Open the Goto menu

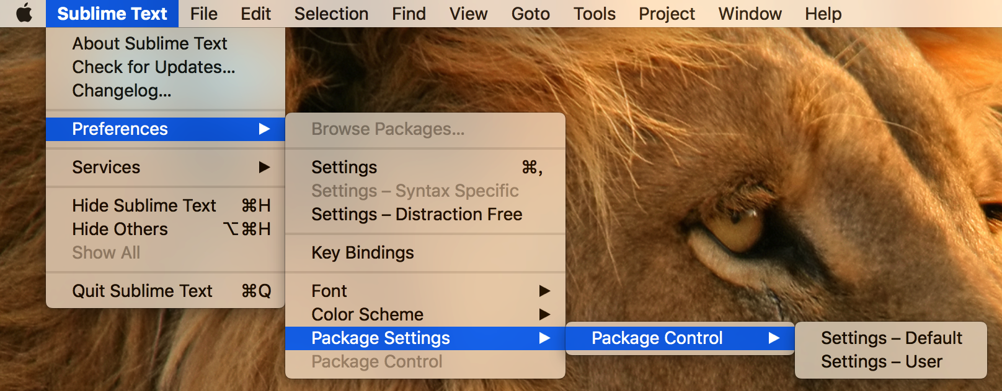530,14
